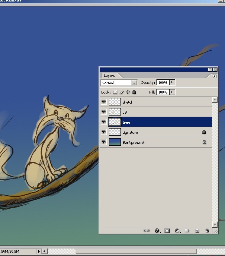
Task: Toggle visibility of the Background layer
Action: [x=104, y=142]
